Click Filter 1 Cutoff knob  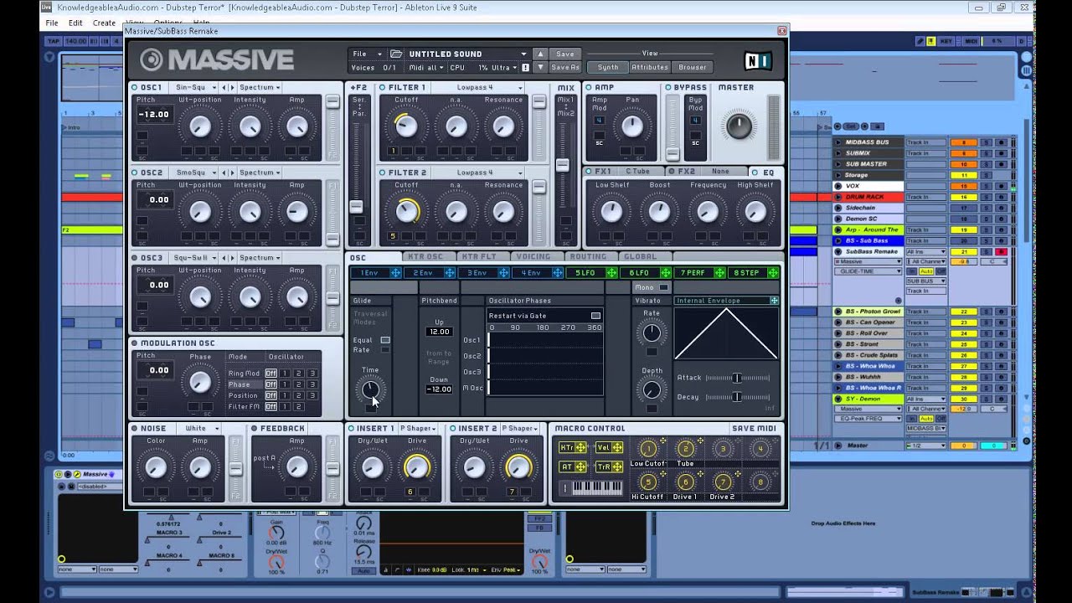point(405,126)
